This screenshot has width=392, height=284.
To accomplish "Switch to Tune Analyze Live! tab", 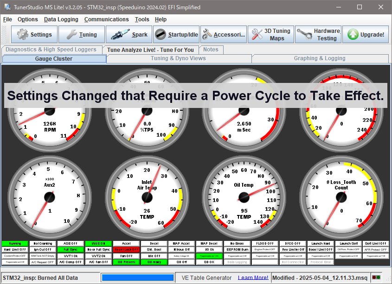I will click(x=150, y=50).
